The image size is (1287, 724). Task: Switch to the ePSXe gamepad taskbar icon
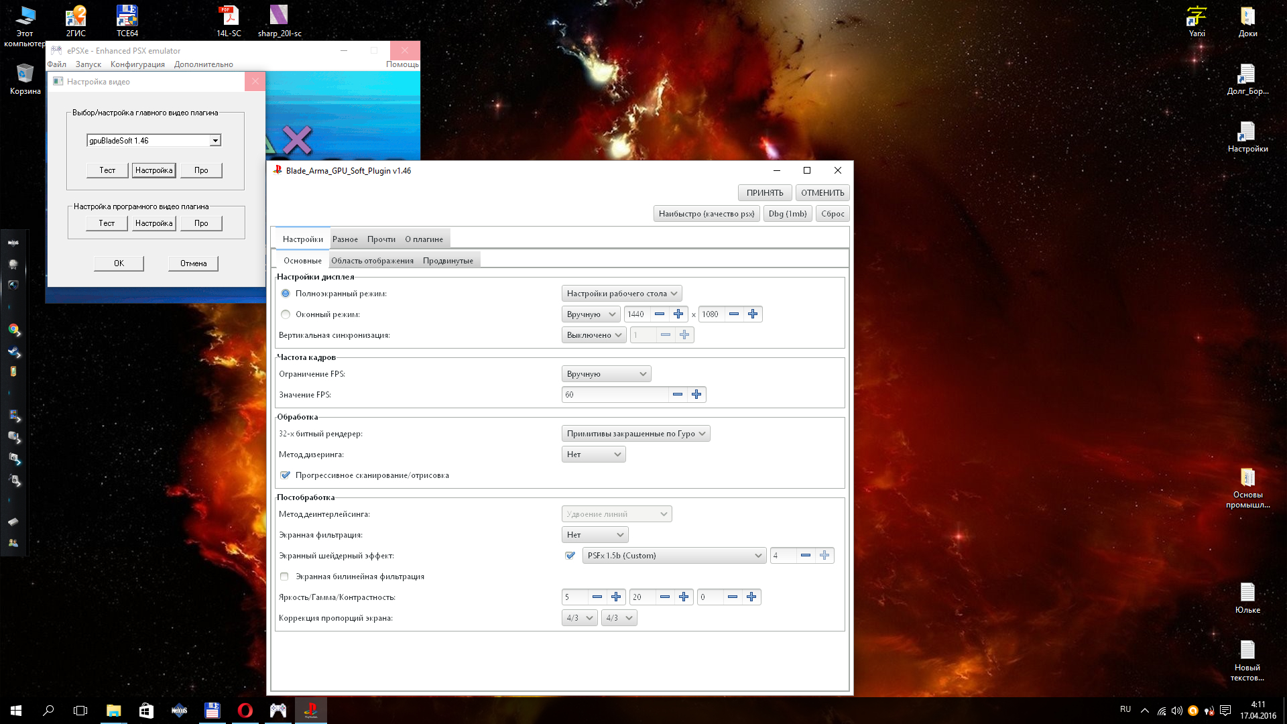[x=278, y=711]
